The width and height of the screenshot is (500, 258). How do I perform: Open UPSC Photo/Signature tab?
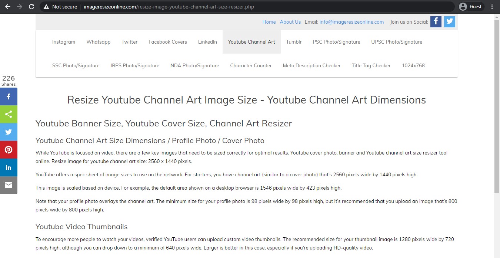pos(397,42)
